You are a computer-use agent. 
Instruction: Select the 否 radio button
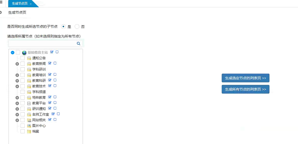[77, 27]
